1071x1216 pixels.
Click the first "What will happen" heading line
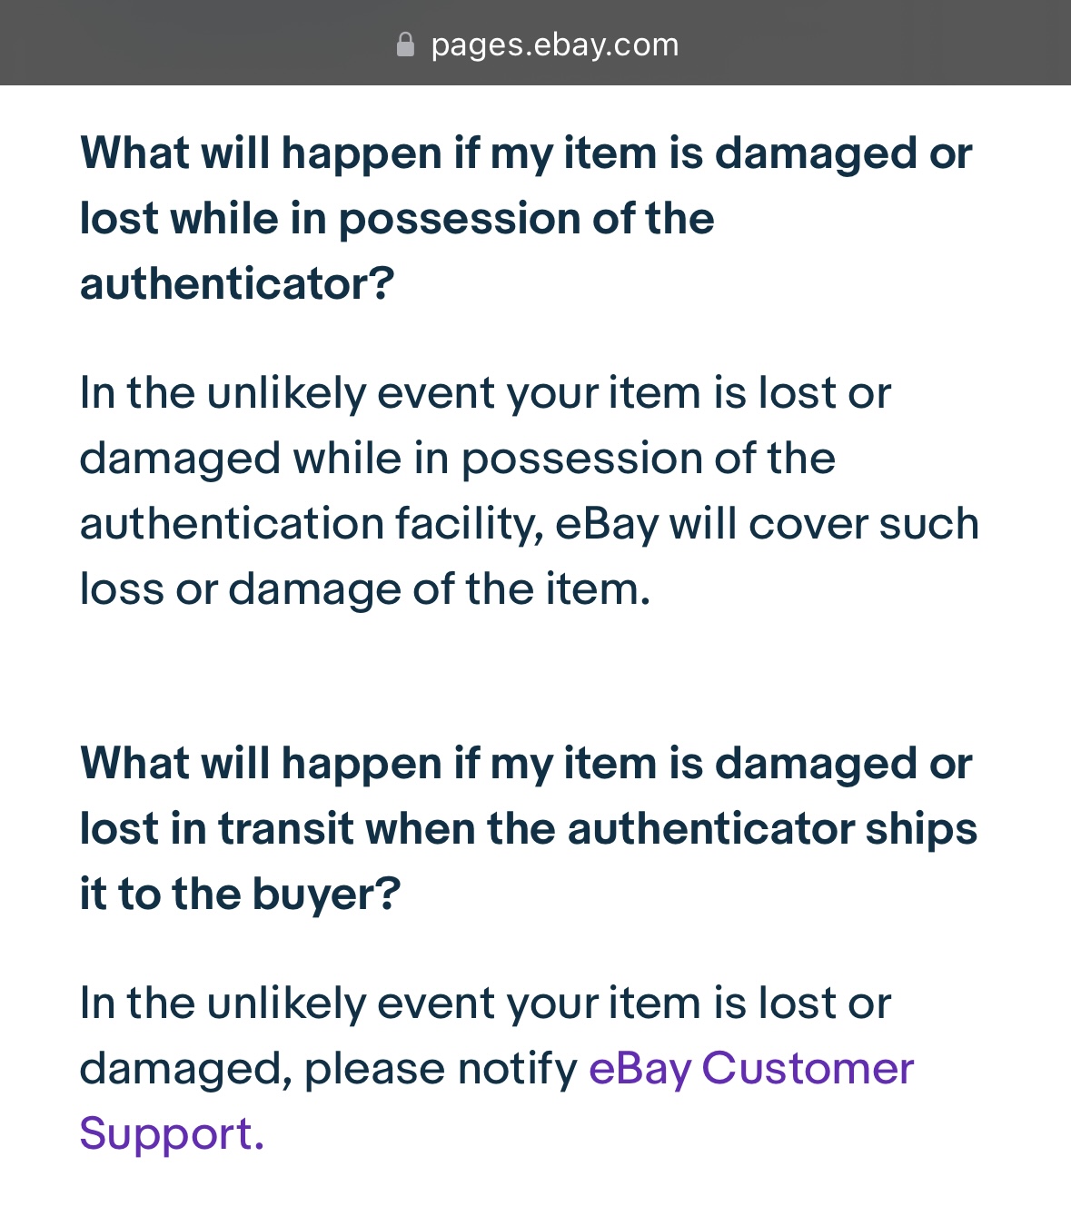525,153
